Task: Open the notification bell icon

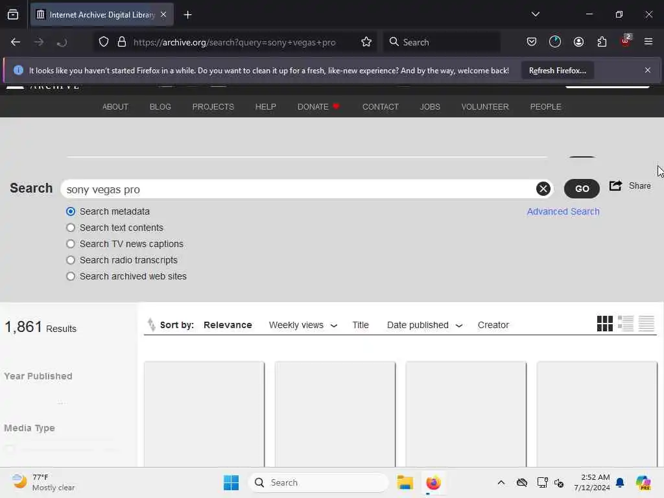Action: (620, 482)
